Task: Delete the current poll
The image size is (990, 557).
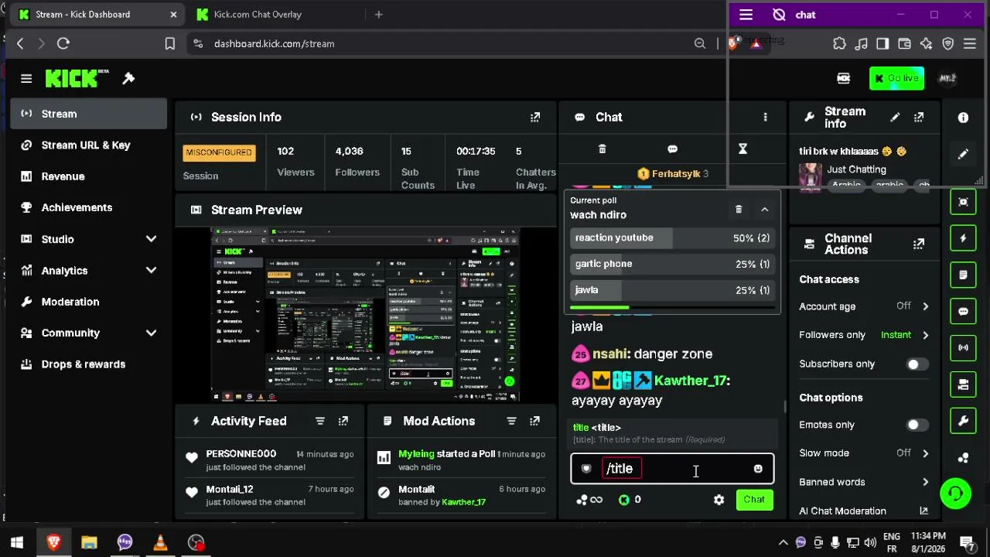Action: click(x=739, y=209)
